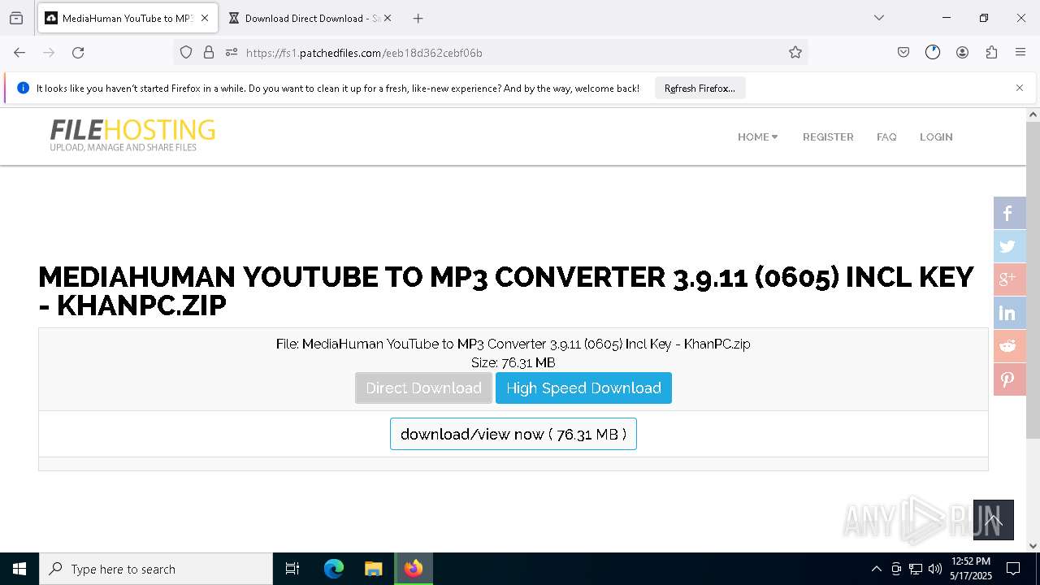Open the Firefox account icon
The image size is (1040, 585).
[962, 53]
